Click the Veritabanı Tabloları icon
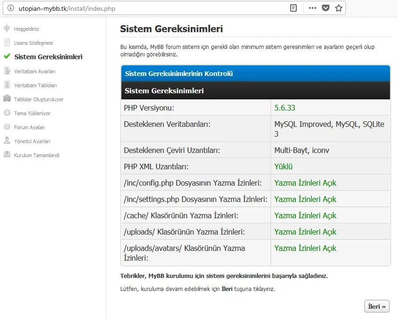This screenshot has height=319, width=398. (x=7, y=84)
